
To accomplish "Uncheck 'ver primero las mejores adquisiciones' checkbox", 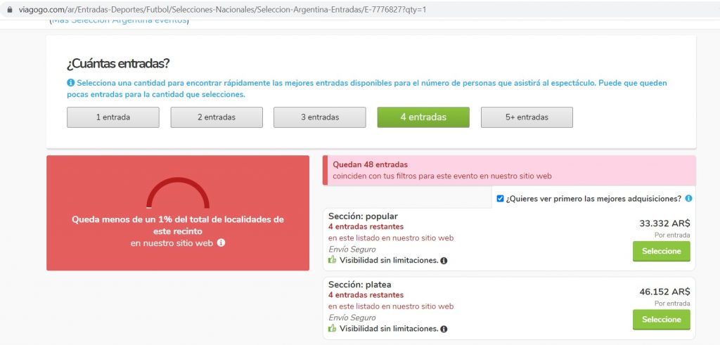I will tap(500, 199).
